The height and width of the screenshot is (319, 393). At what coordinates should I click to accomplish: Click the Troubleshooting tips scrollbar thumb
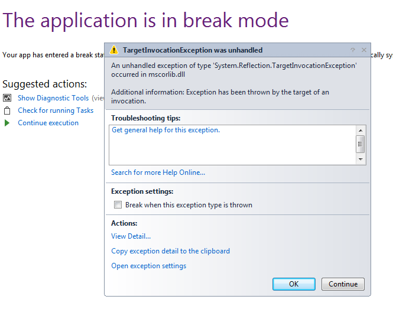[360, 144]
